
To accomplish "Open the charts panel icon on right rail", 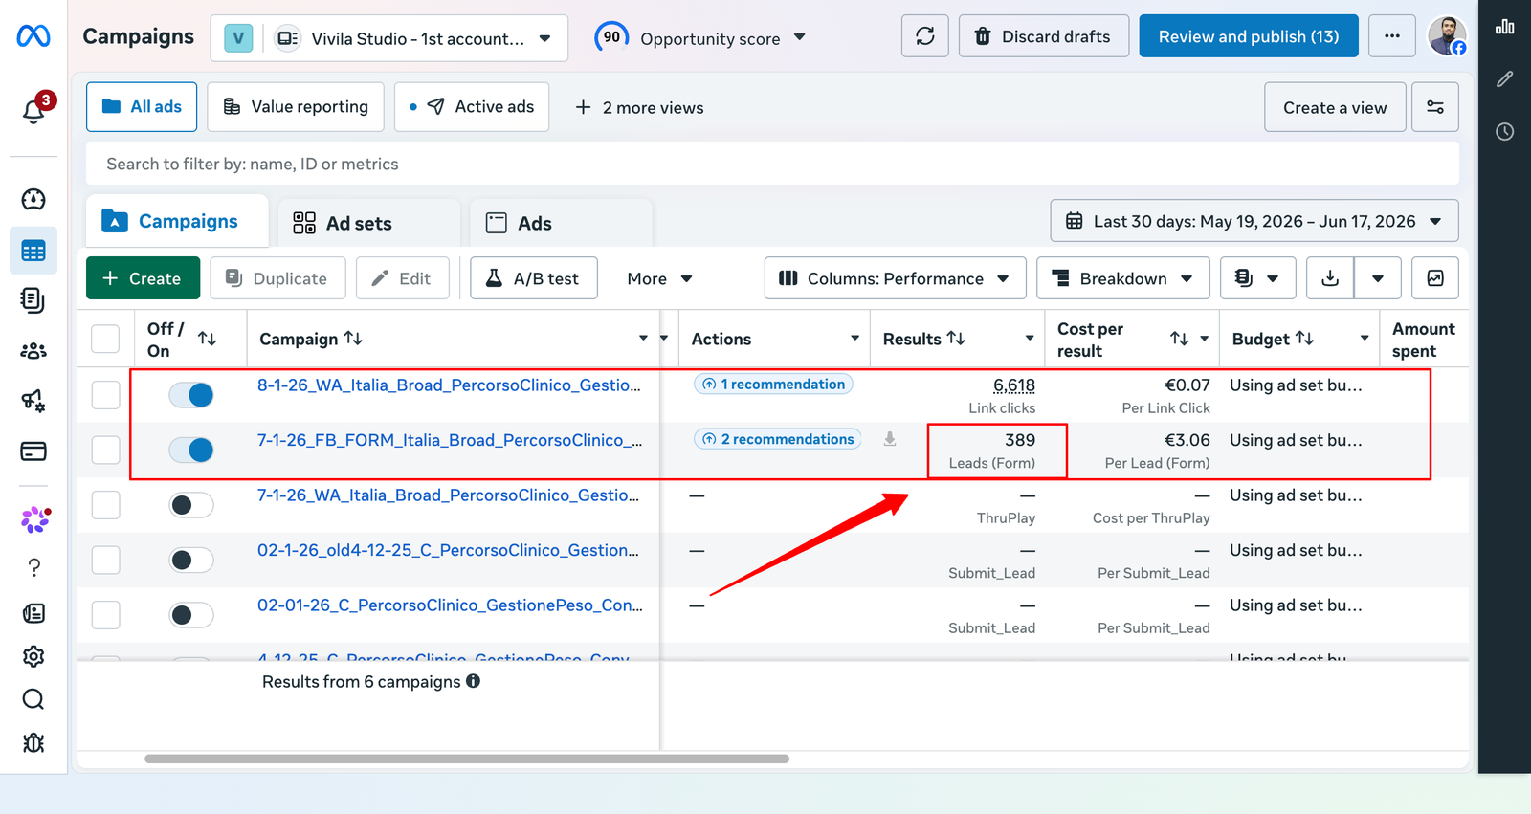I will [1505, 27].
